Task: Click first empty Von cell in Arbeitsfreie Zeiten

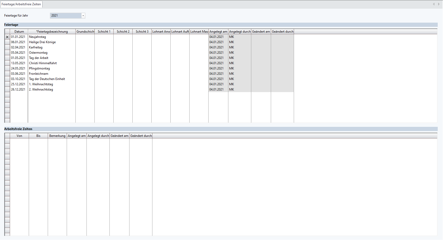Action: [x=19, y=141]
